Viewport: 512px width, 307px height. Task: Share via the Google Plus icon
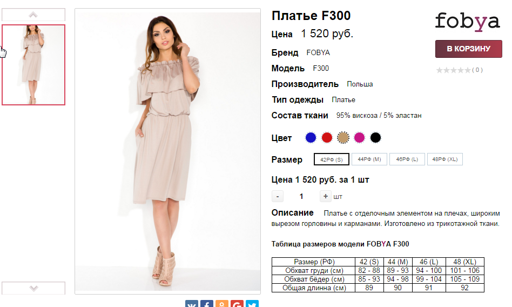click(x=237, y=304)
